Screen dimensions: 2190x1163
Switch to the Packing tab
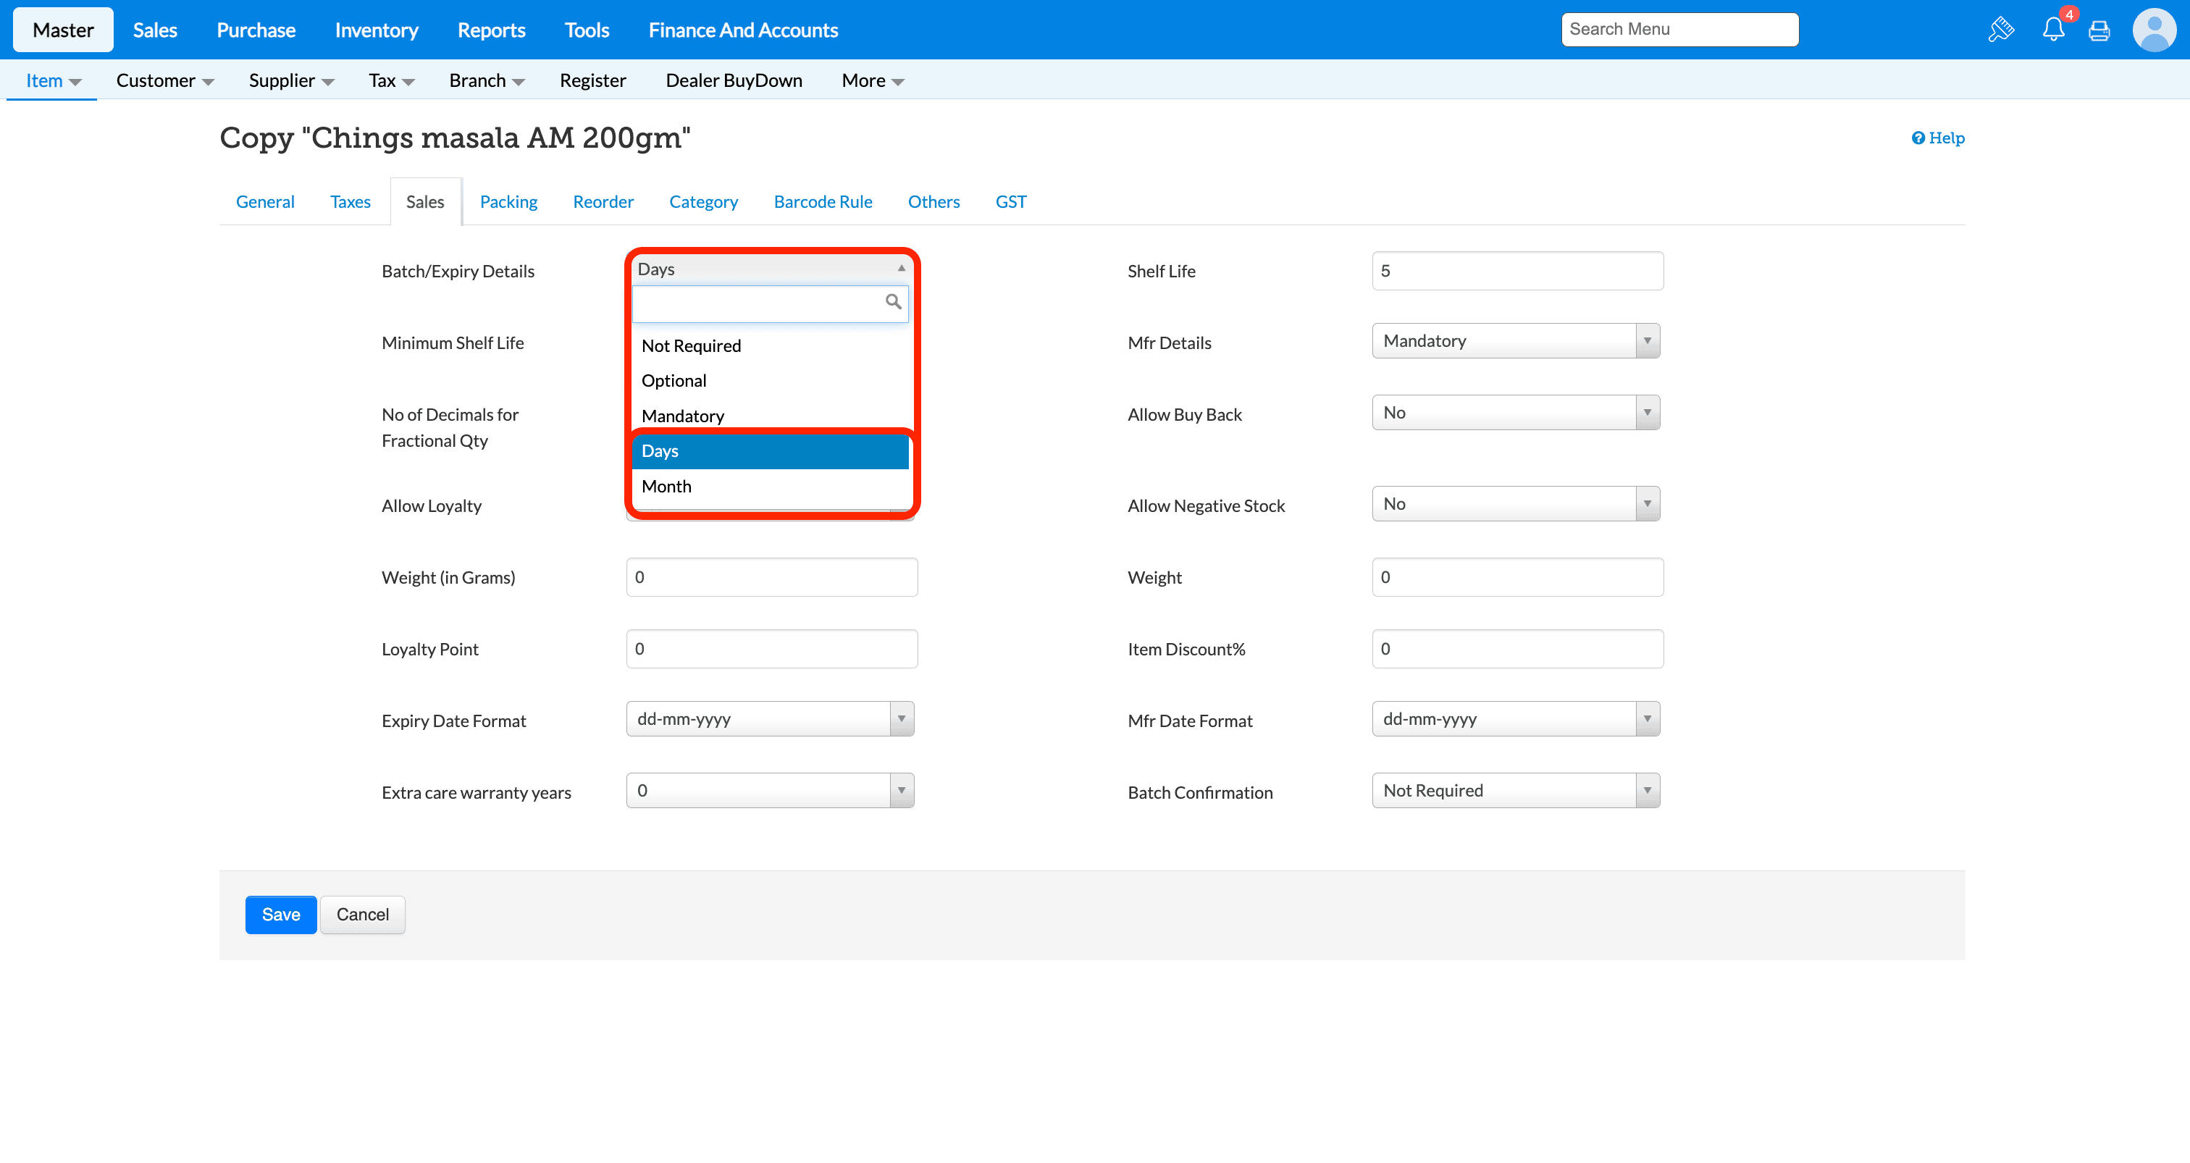point(508,202)
